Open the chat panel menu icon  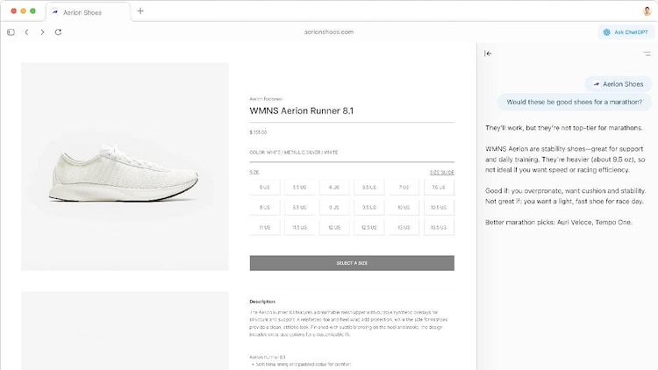point(647,53)
